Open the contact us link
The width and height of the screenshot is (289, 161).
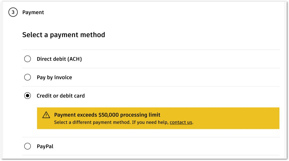pyautogui.click(x=181, y=122)
